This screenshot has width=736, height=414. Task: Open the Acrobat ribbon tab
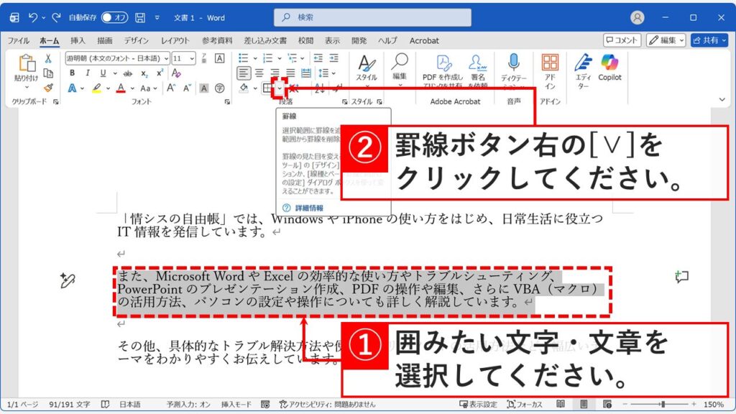coord(423,41)
